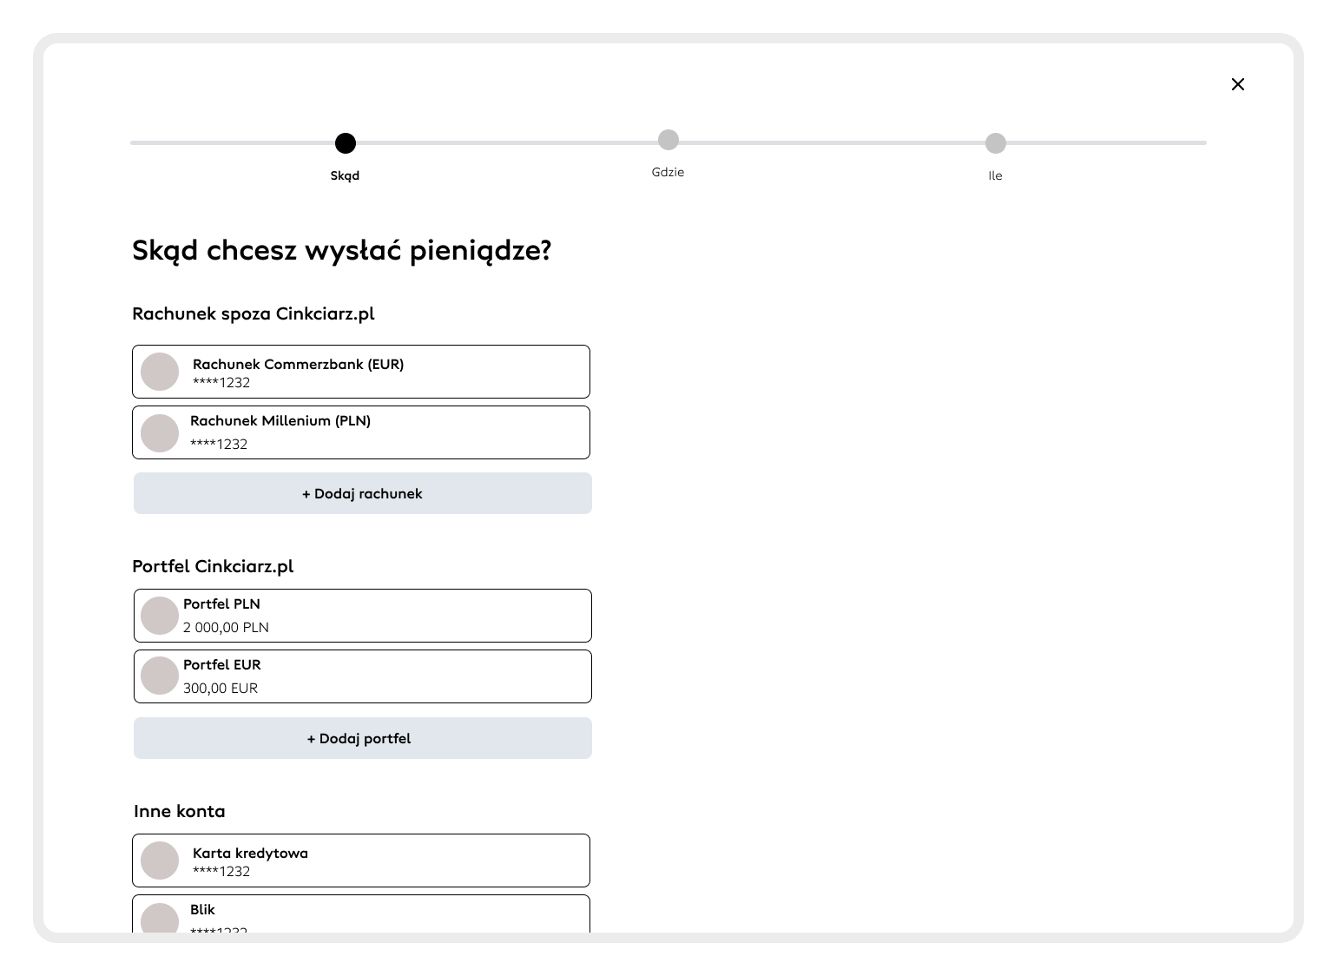Screen dimensions: 1337x976
Task: Jump to the Gdzie step circle
Action: click(x=668, y=140)
